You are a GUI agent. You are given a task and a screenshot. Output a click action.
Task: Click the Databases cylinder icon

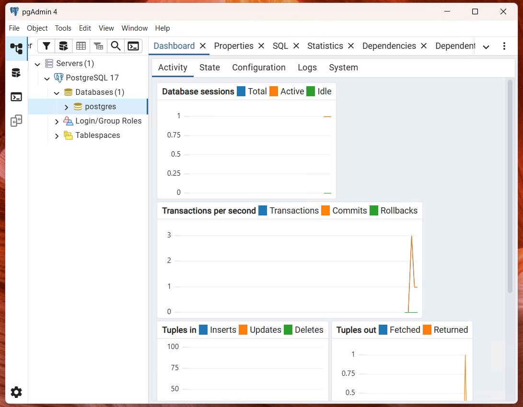click(68, 92)
